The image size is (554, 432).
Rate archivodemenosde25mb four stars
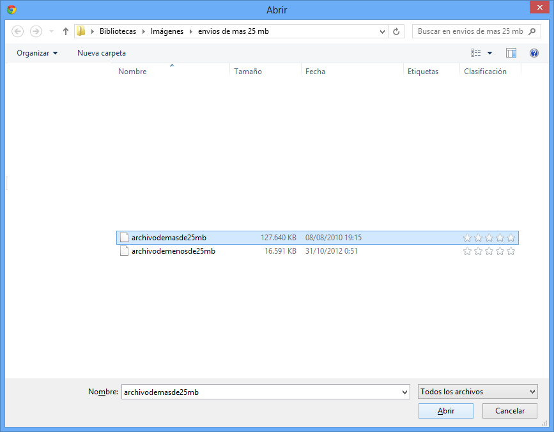pyautogui.click(x=500, y=251)
